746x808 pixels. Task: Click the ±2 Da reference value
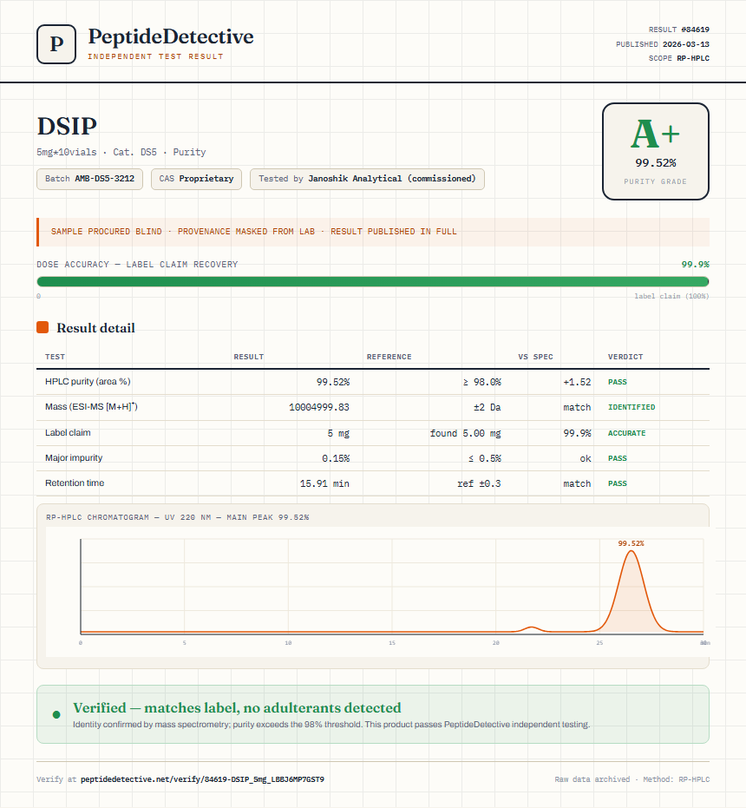(488, 407)
